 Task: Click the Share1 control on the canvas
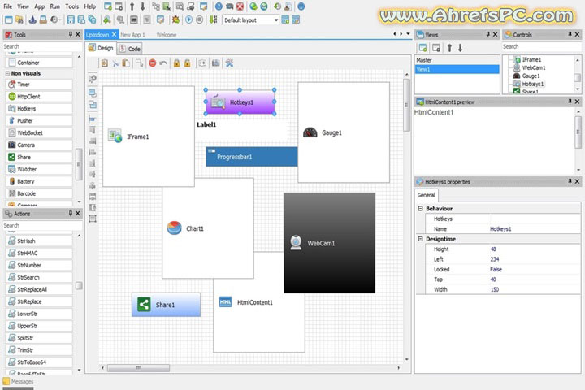(166, 305)
